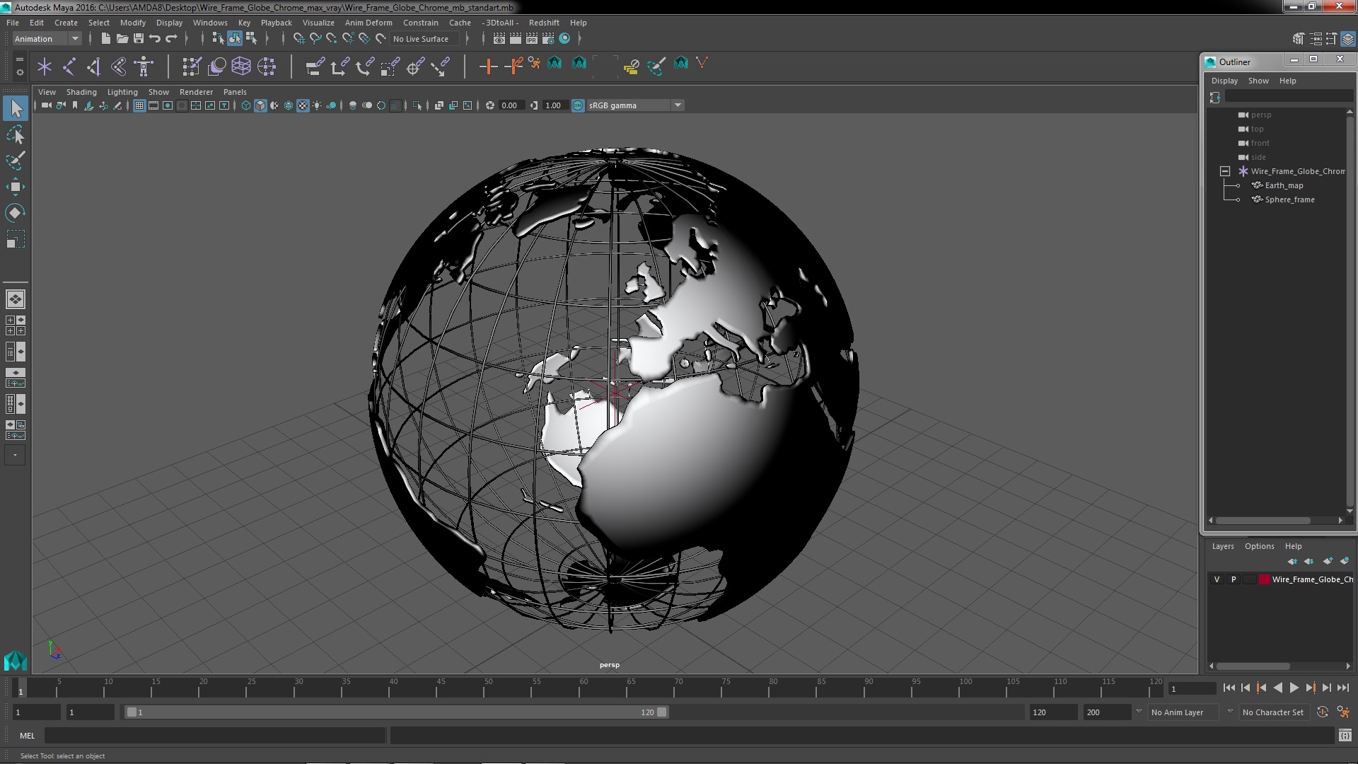1358x764 pixels.
Task: Click the Set Key shelf icon
Action: 488,66
